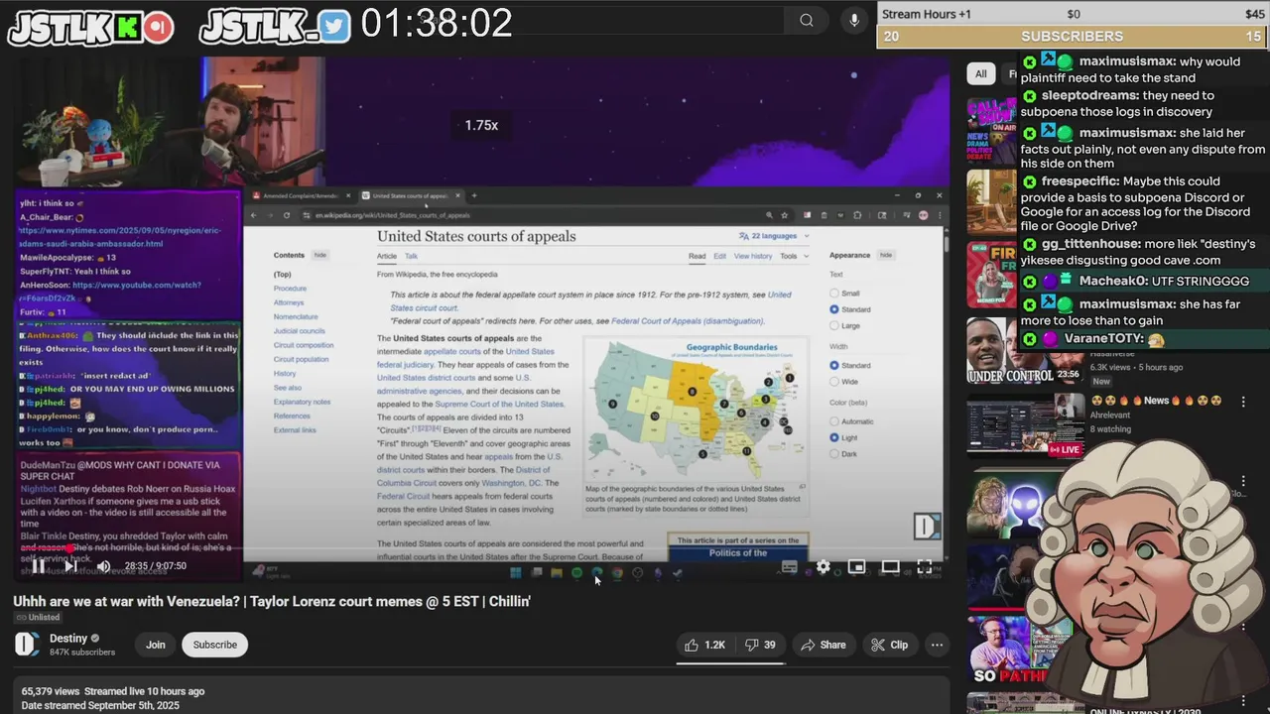Screen dimensions: 1270x714
Task: Subscribe to the Destiny channel
Action: click(x=215, y=645)
